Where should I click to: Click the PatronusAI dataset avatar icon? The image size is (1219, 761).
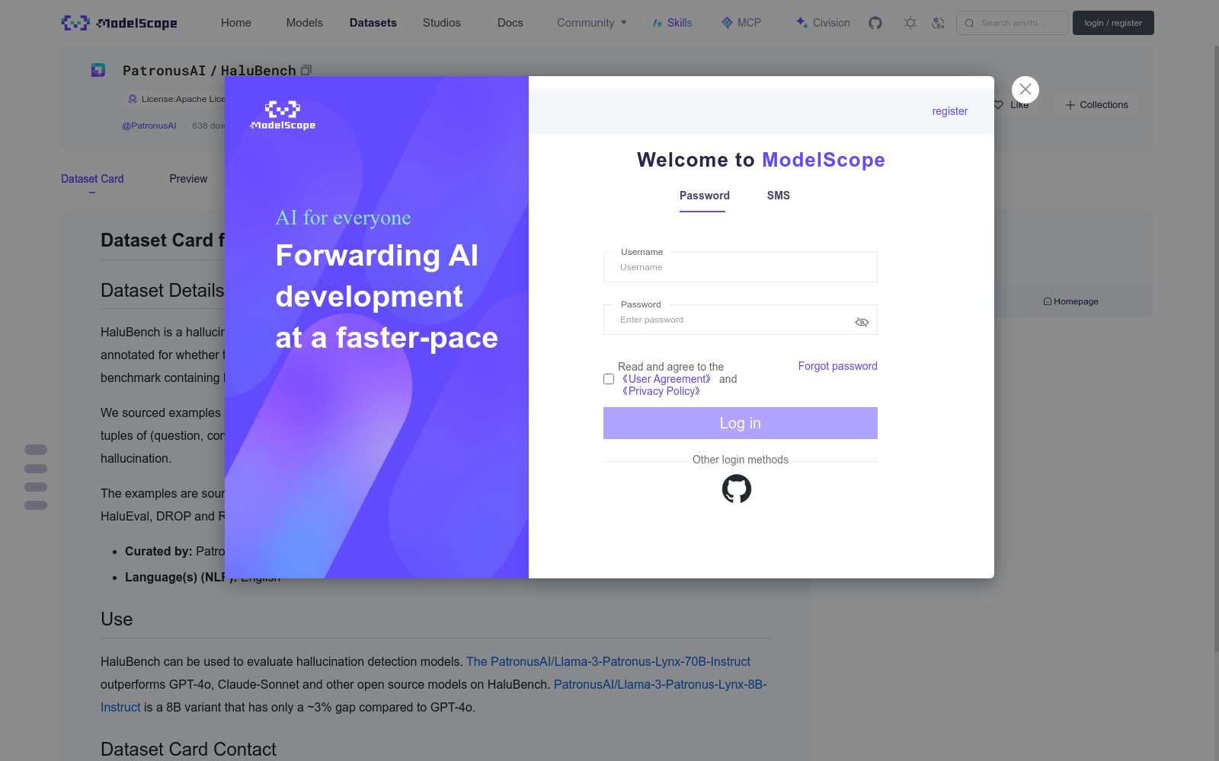(98, 70)
